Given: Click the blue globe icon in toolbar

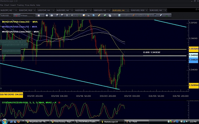Looking at the screenshot, I should click(x=94, y=15).
